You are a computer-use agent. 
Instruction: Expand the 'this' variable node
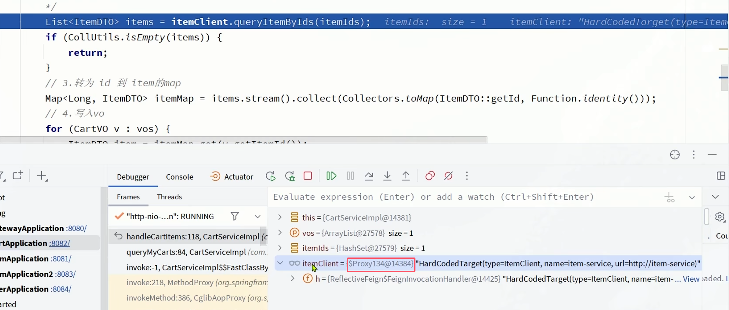coord(280,217)
